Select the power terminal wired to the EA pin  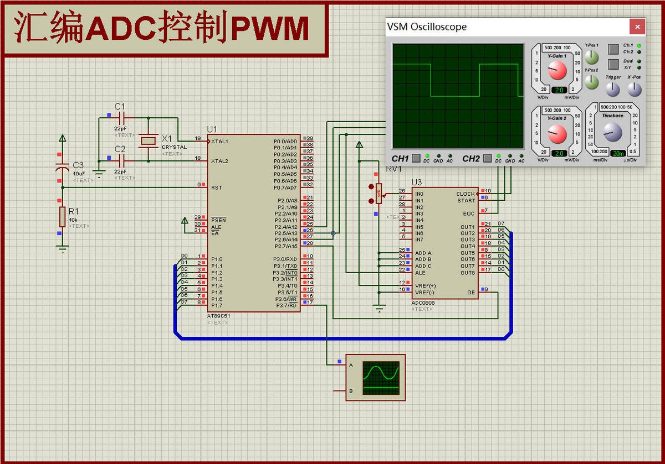point(185,221)
